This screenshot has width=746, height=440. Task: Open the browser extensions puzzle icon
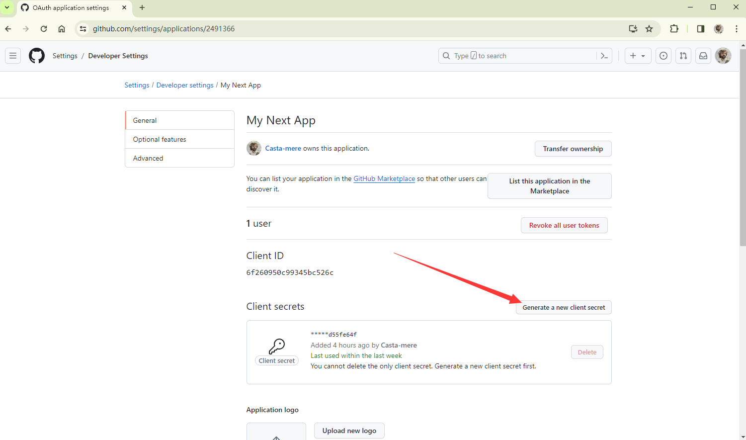pos(674,29)
